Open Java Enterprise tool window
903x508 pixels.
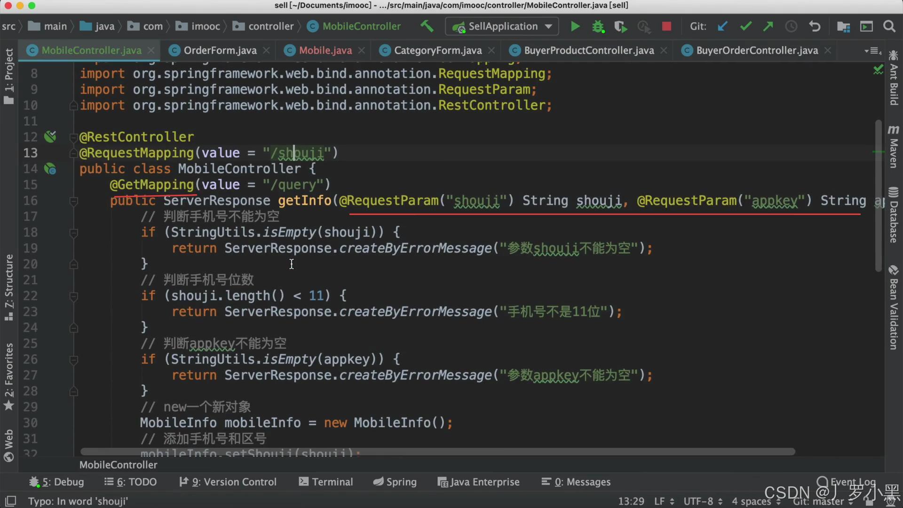coord(478,482)
